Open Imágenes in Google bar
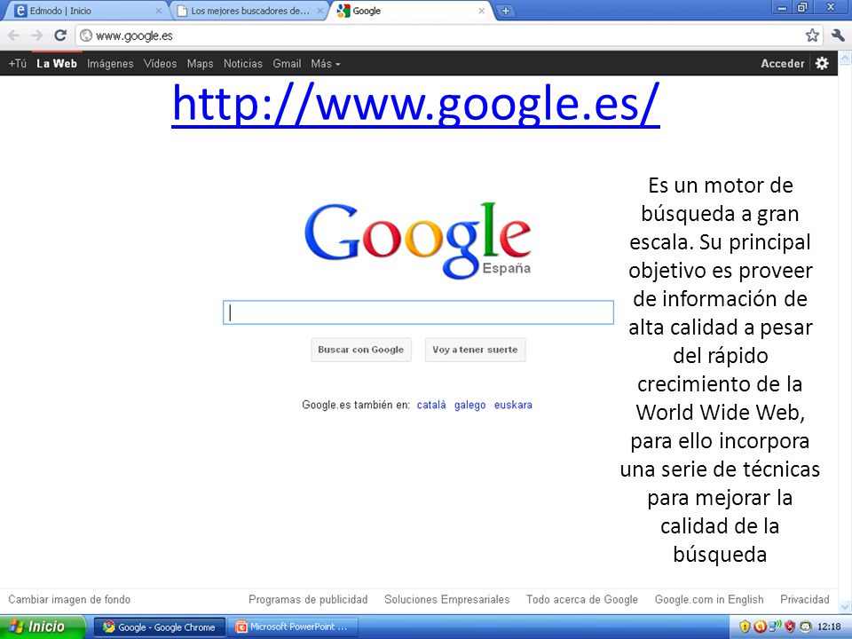This screenshot has width=852, height=639. [110, 64]
